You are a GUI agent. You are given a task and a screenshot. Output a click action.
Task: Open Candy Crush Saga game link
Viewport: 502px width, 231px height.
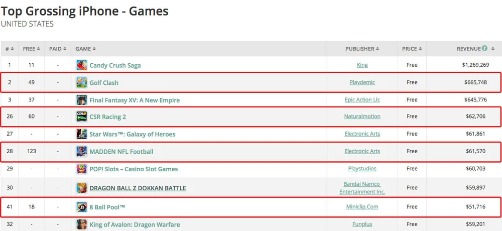[x=115, y=65]
